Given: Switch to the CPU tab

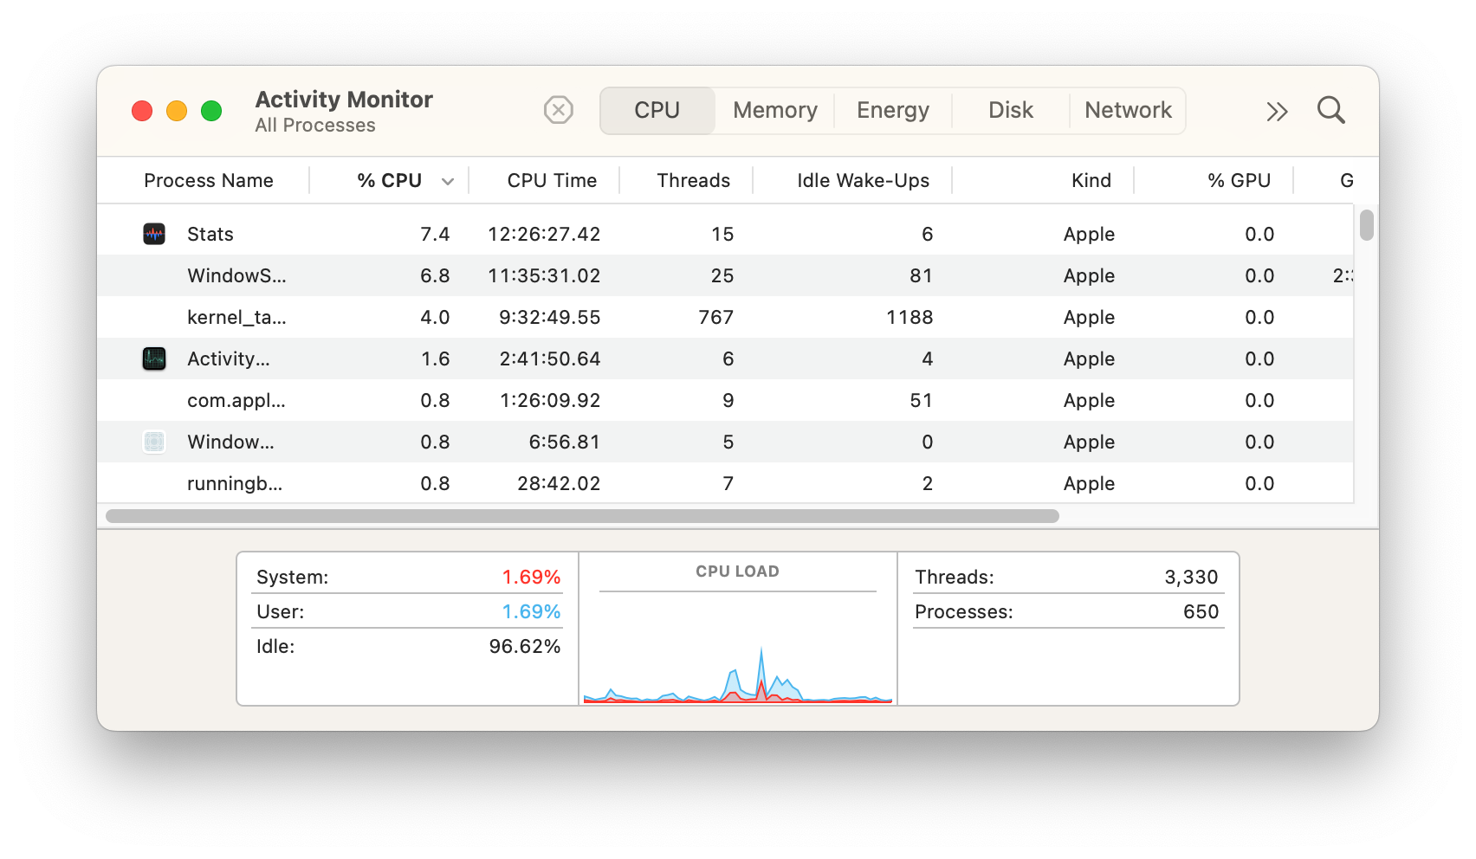Looking at the screenshot, I should [657, 111].
